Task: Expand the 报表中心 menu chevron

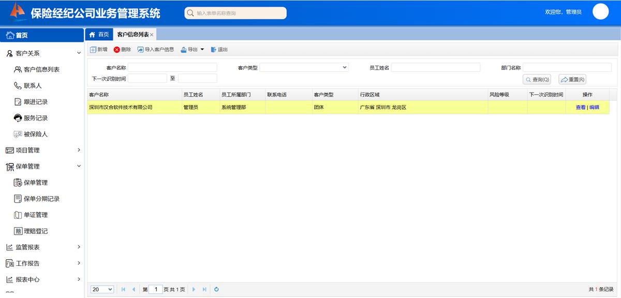Action: click(79, 279)
